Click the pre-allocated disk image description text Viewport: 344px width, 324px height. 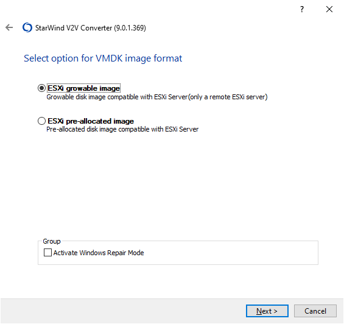point(122,129)
